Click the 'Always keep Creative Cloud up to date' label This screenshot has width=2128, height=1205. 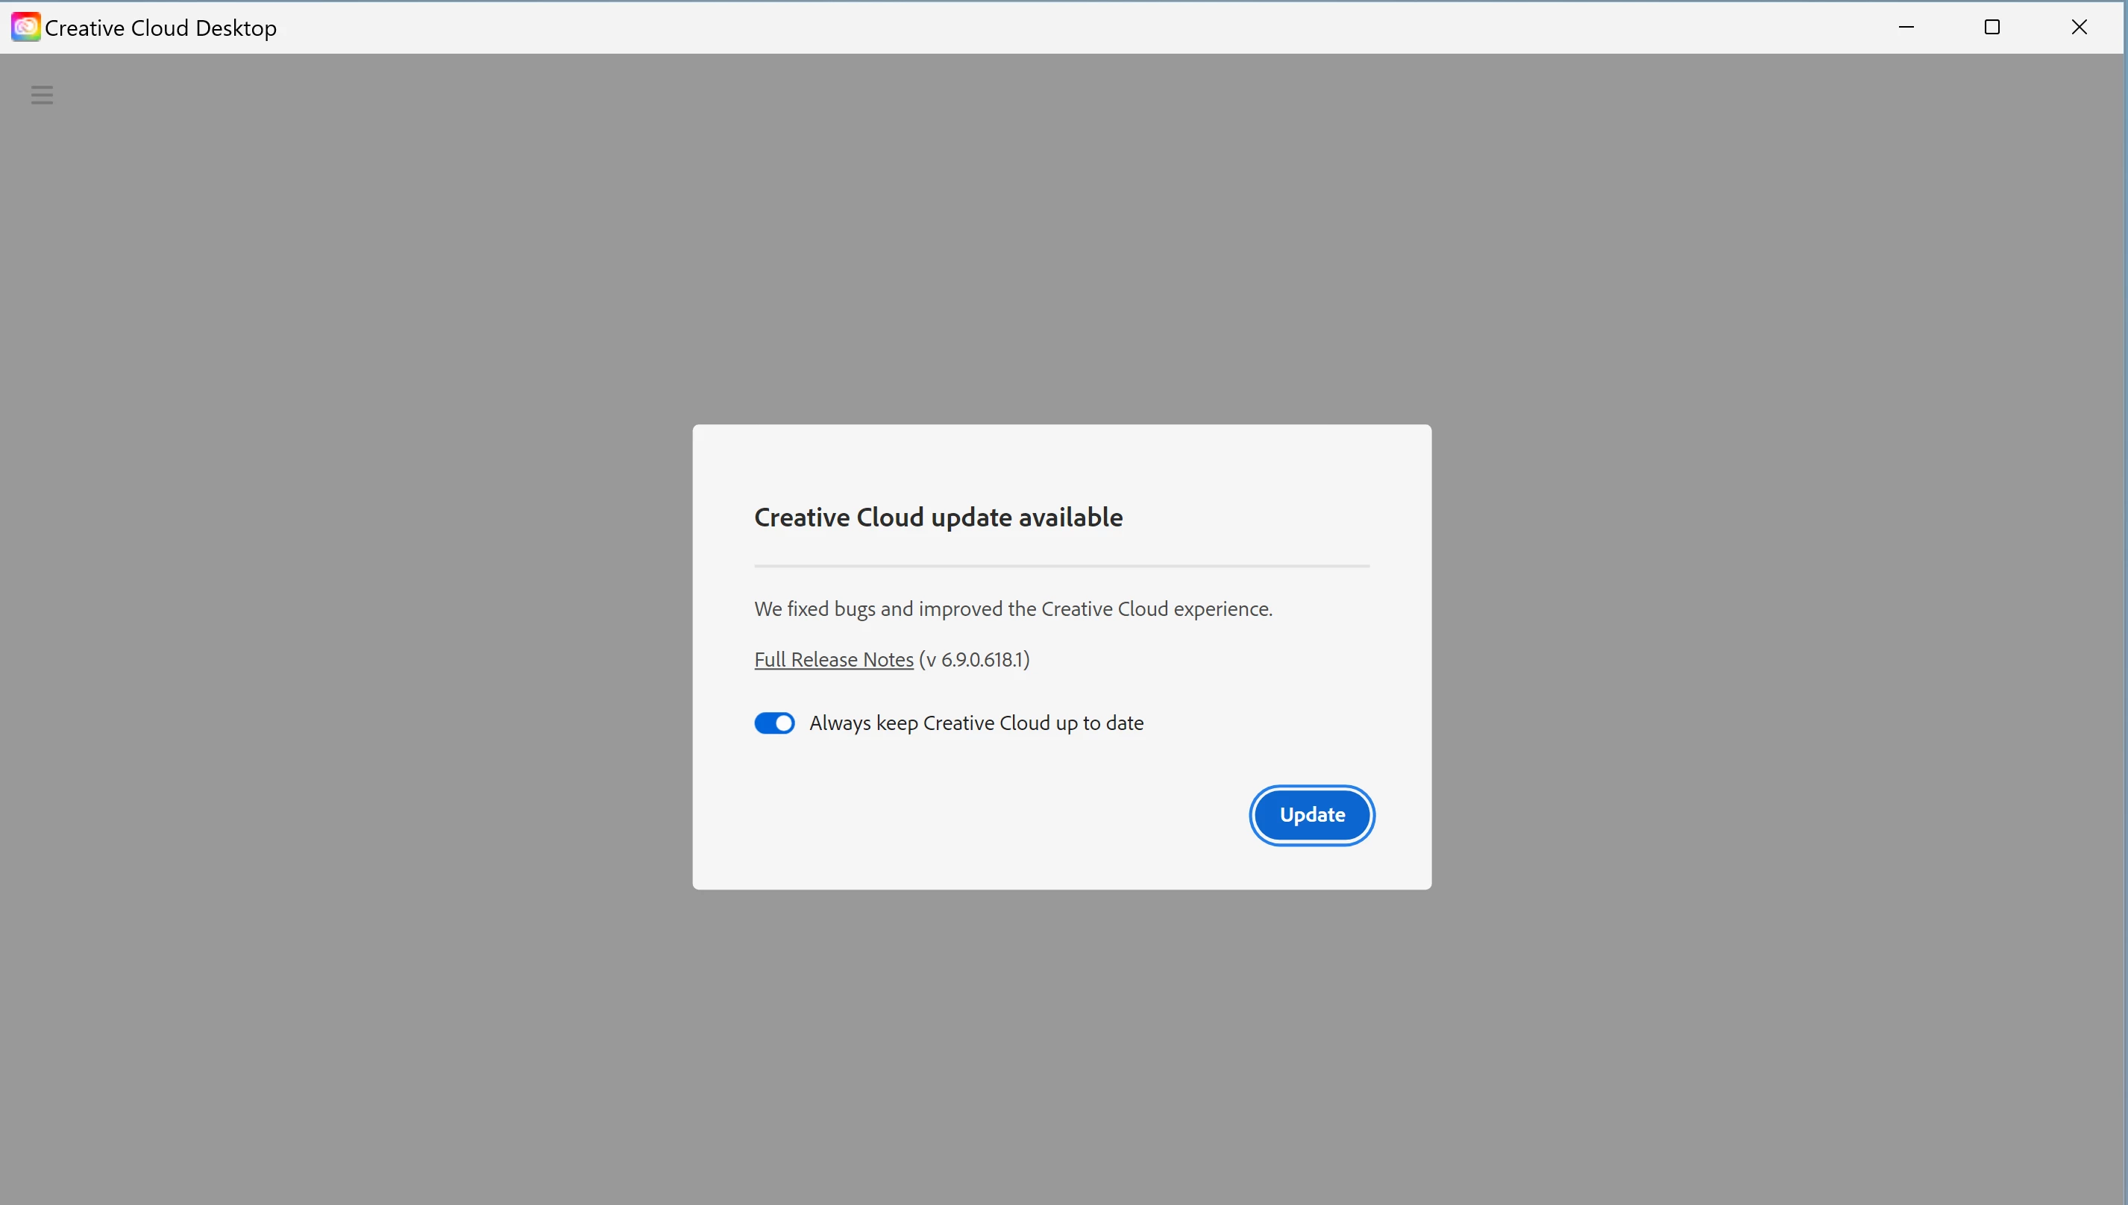pos(976,723)
